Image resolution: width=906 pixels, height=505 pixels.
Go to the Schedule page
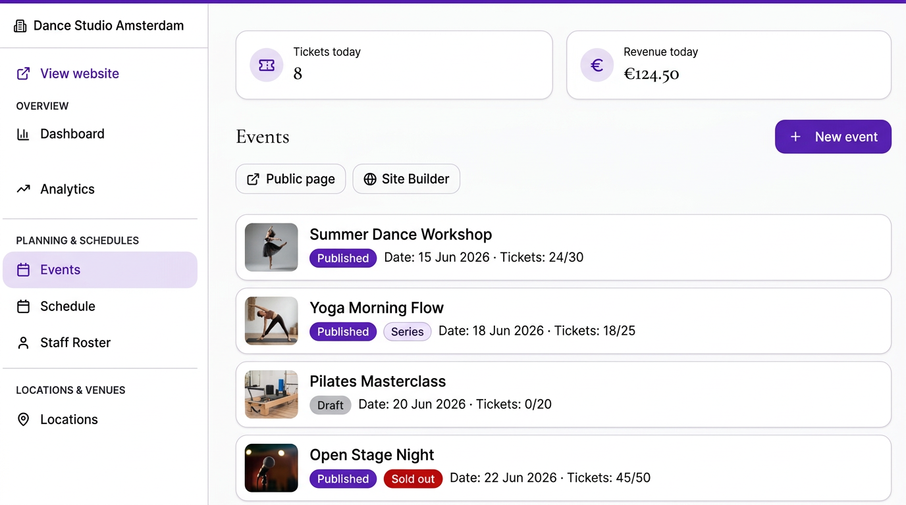(x=68, y=306)
